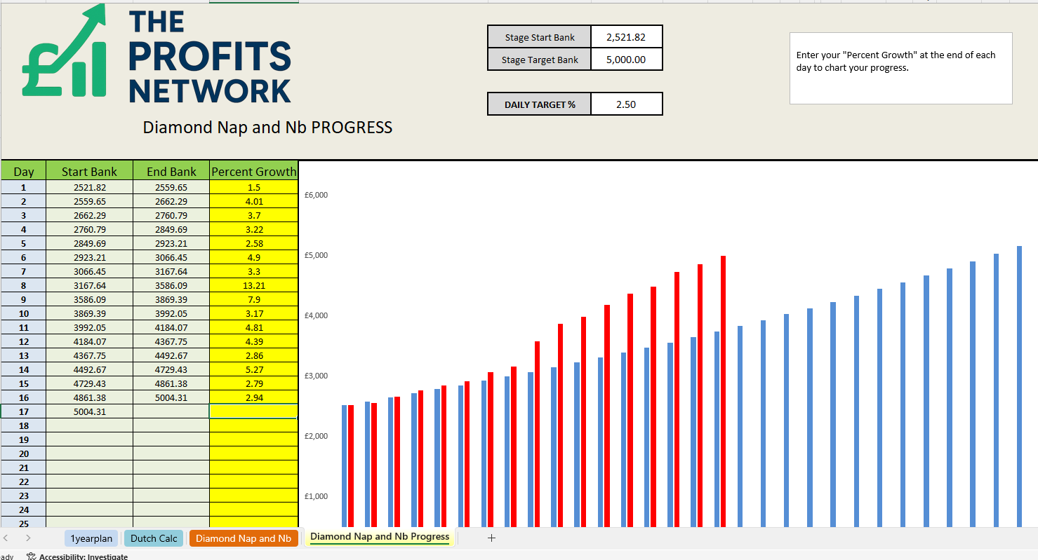Click the End Bank column header
Image resolution: width=1038 pixels, height=560 pixels.
coord(171,171)
